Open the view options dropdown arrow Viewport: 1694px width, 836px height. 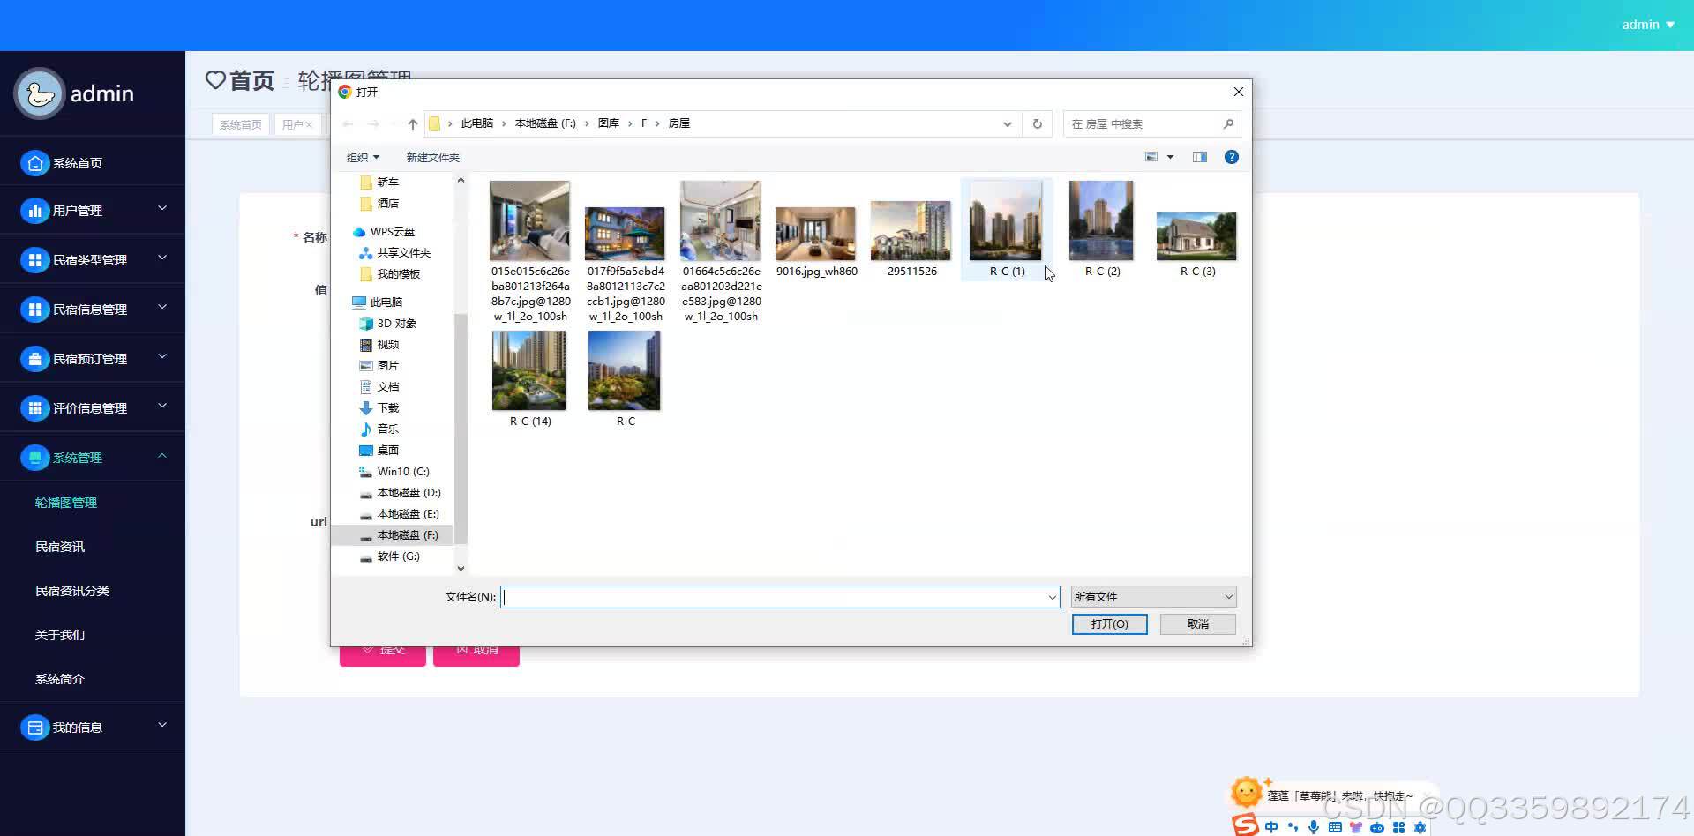click(x=1171, y=157)
